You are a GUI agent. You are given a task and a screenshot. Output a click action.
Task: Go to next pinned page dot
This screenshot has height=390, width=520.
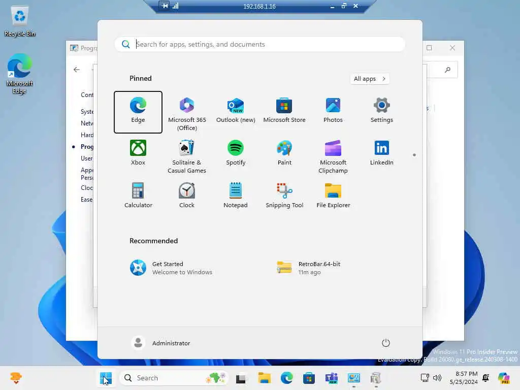tap(414, 155)
